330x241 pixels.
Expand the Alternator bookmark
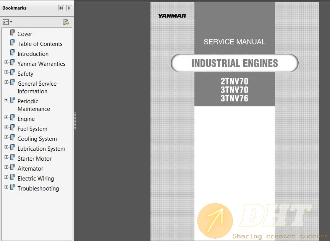(x=6, y=167)
